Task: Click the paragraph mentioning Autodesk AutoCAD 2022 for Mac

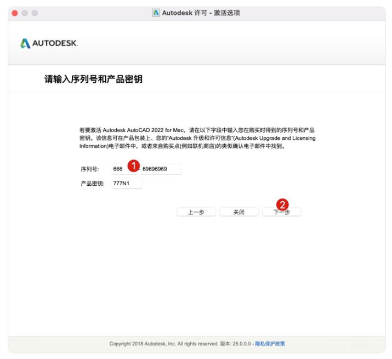Action: 197,138
